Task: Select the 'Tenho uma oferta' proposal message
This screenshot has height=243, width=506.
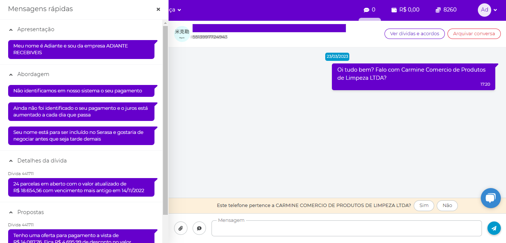Action: [x=81, y=236]
